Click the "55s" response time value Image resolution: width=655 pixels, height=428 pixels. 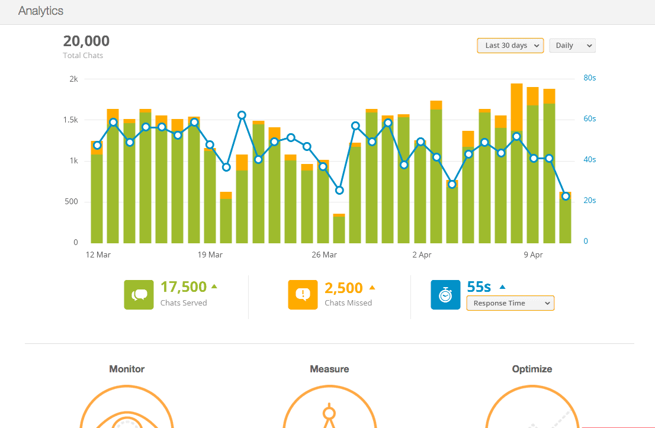[479, 287]
